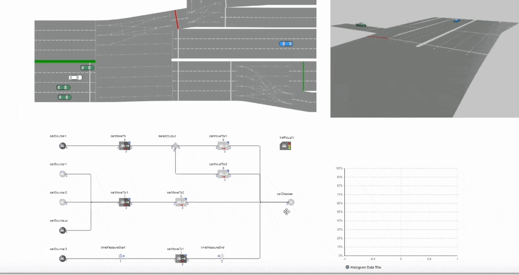This screenshot has width=519, height=275.
Task: Click the vertical green stop line at right
Action: (x=303, y=76)
